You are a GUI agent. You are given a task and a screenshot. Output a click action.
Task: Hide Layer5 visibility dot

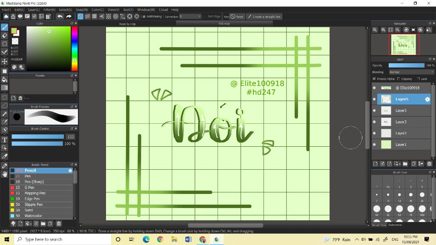(x=374, y=99)
